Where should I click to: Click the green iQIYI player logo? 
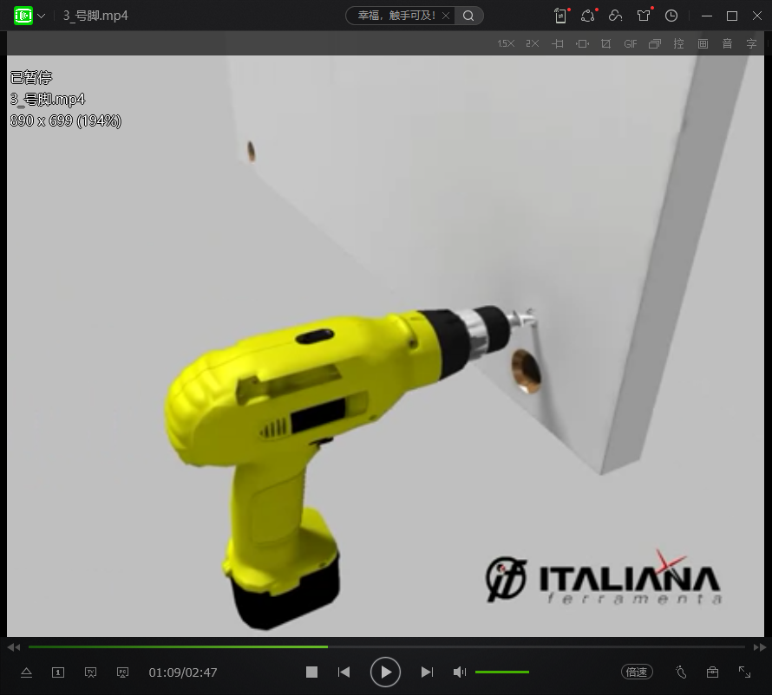[x=23, y=16]
